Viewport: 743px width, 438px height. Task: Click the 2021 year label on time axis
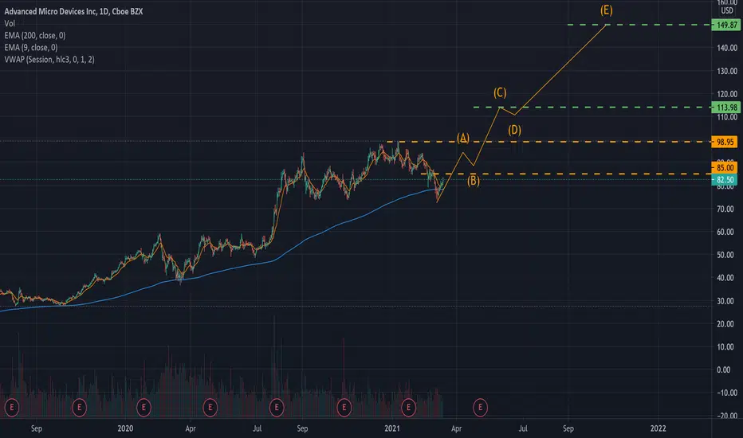point(392,428)
